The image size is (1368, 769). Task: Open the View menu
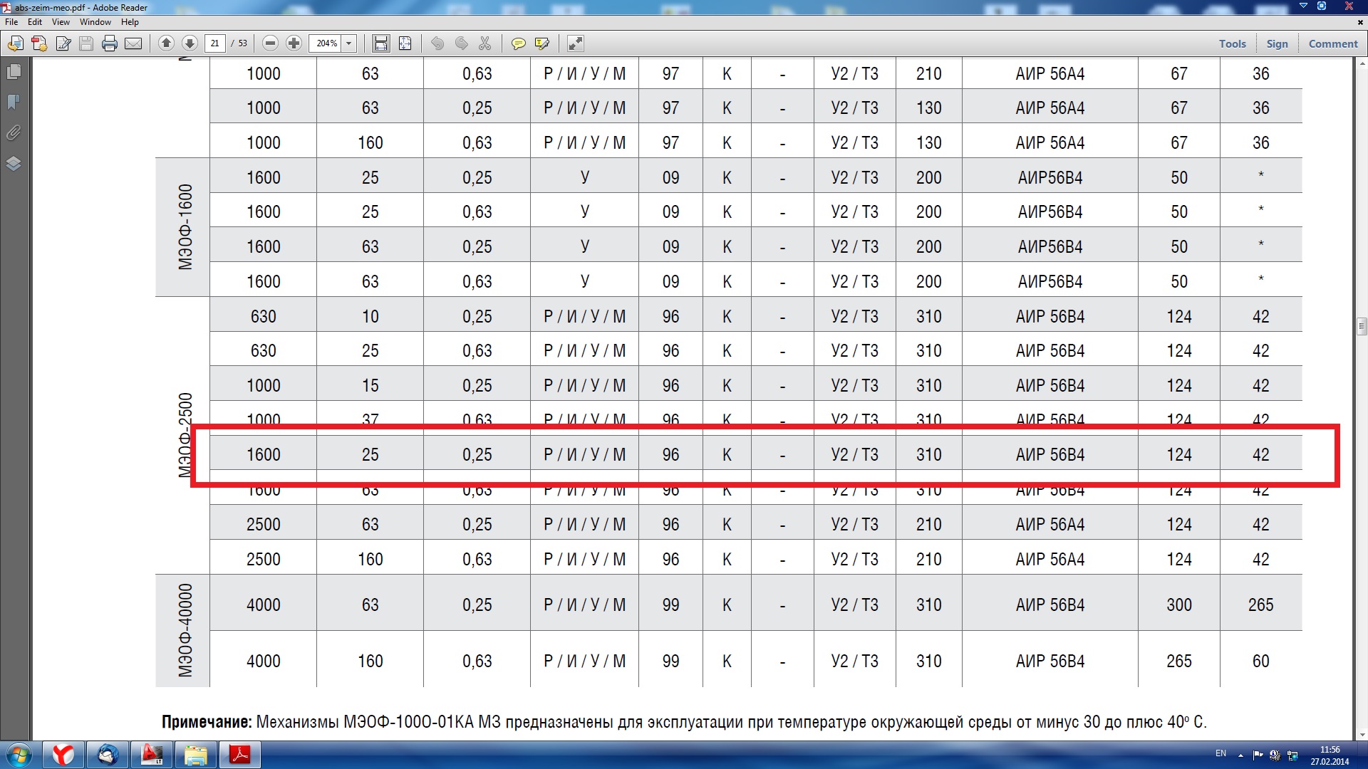pyautogui.click(x=61, y=22)
